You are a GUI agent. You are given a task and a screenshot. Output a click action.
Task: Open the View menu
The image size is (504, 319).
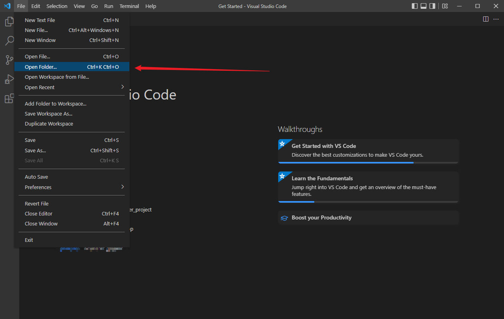(x=79, y=6)
